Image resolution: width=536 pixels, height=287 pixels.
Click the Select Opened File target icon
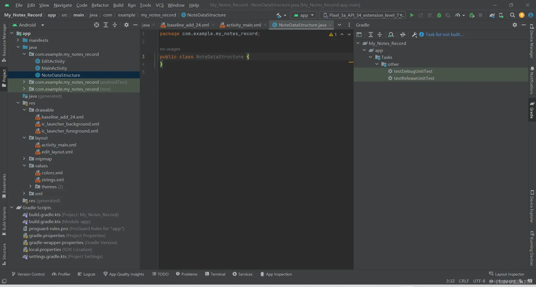97,25
